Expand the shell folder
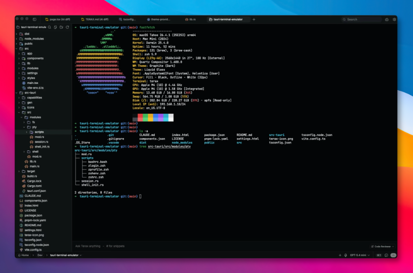Screen dimensions: 413x273 click(24, 152)
